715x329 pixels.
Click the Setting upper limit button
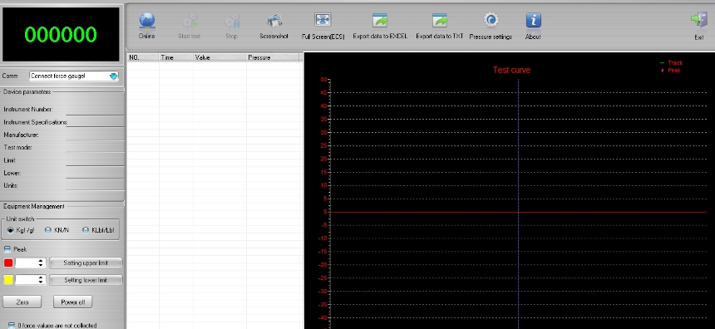coord(86,263)
